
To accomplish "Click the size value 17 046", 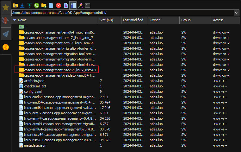I will point(105,108).
